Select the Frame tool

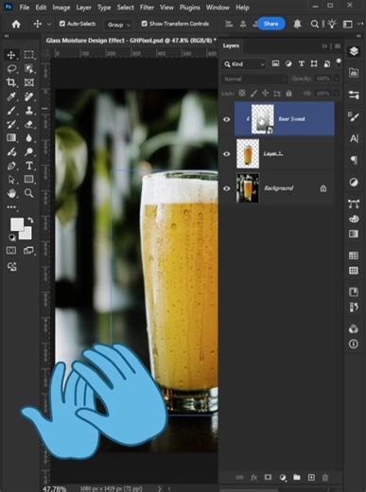(x=29, y=82)
